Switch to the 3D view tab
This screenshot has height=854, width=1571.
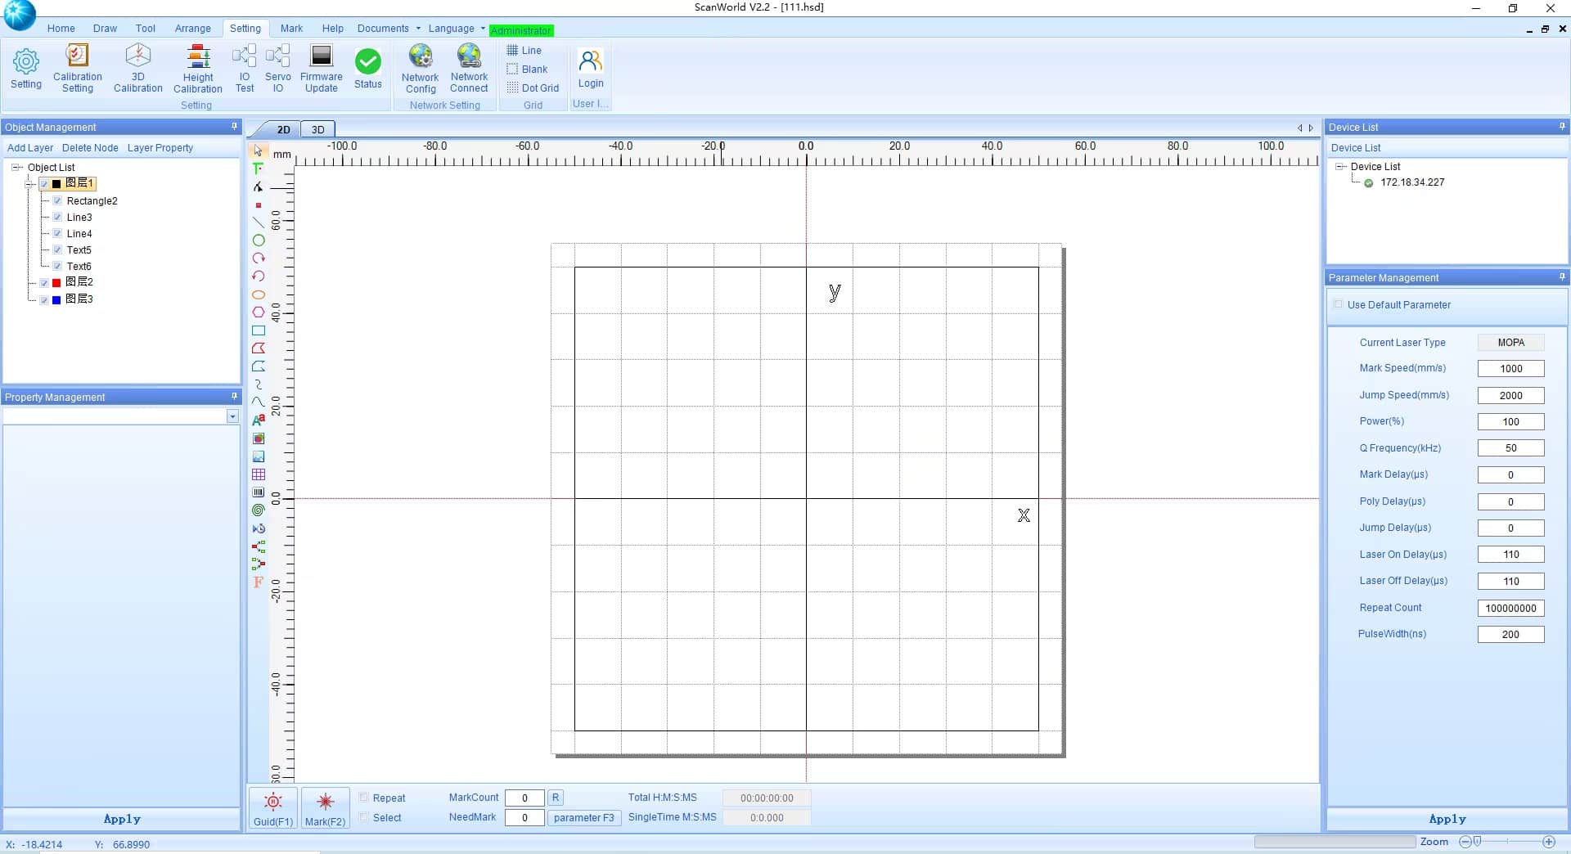coord(317,129)
